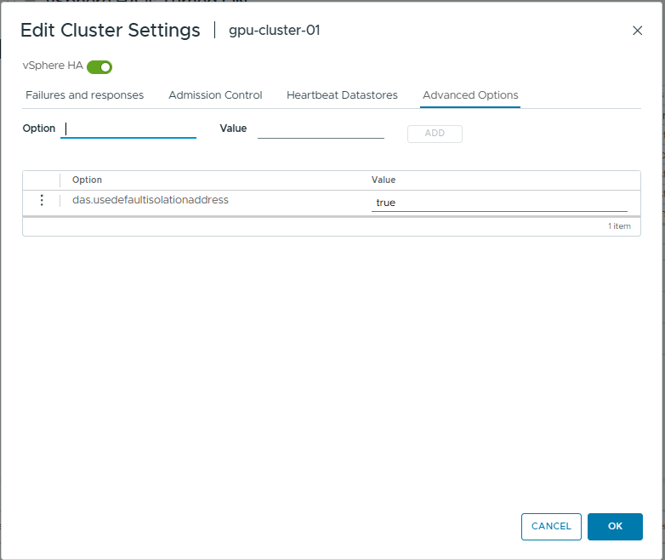
Task: Confirm settings with the OK button
Action: [x=615, y=527]
